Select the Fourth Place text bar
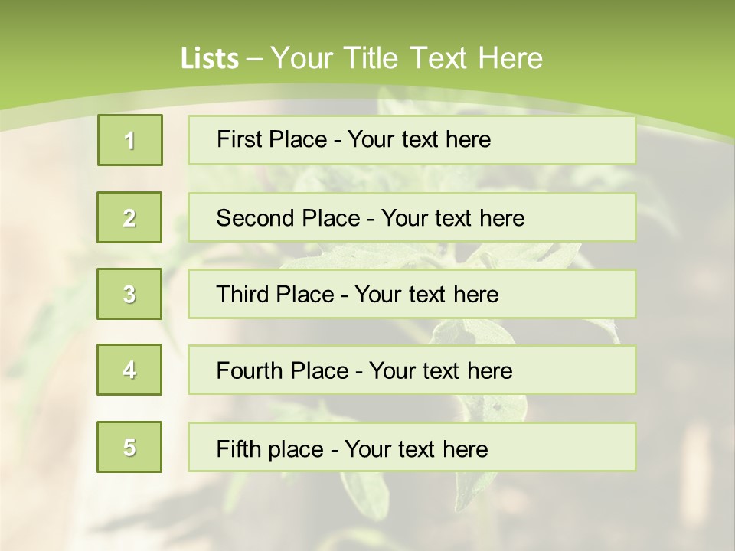Image resolution: width=735 pixels, height=551 pixels. [x=412, y=370]
